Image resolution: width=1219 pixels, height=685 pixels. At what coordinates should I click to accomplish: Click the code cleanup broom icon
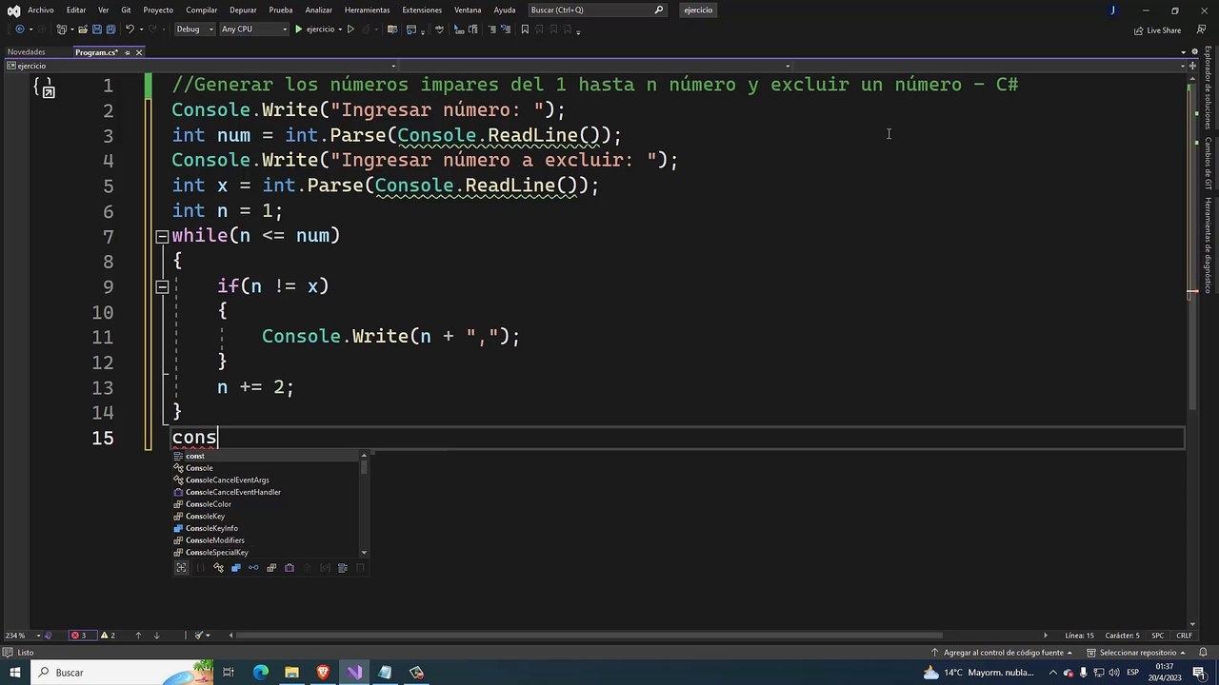[201, 636]
